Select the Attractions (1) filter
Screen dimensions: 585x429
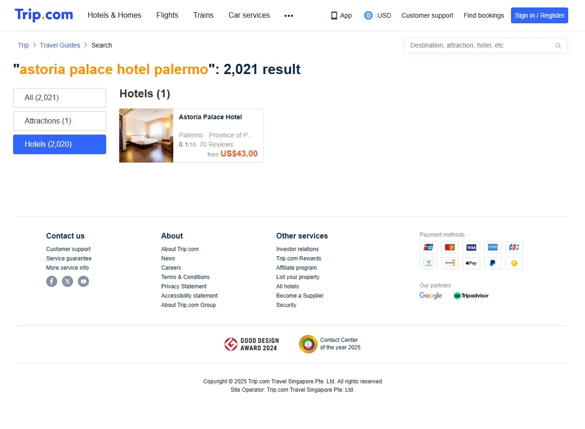[x=60, y=121]
